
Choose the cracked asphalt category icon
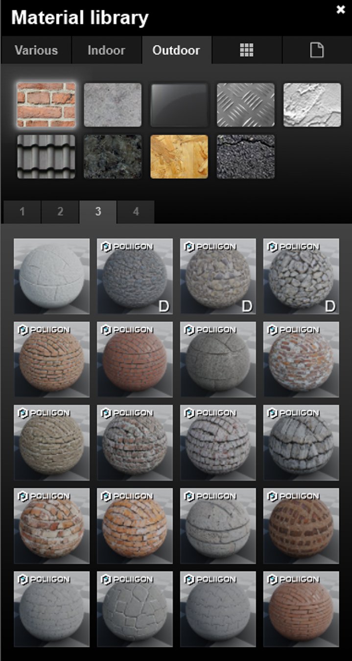(x=246, y=157)
